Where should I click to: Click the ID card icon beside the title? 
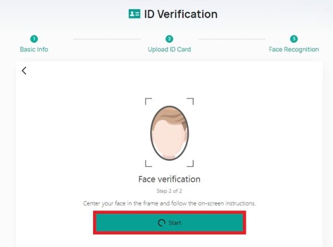[134, 14]
